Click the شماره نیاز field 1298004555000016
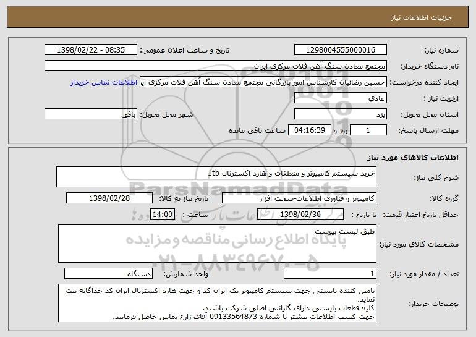 pos(340,49)
